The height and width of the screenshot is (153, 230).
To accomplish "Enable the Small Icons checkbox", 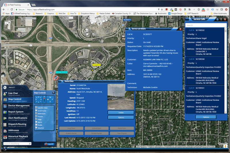I will coord(36,111).
